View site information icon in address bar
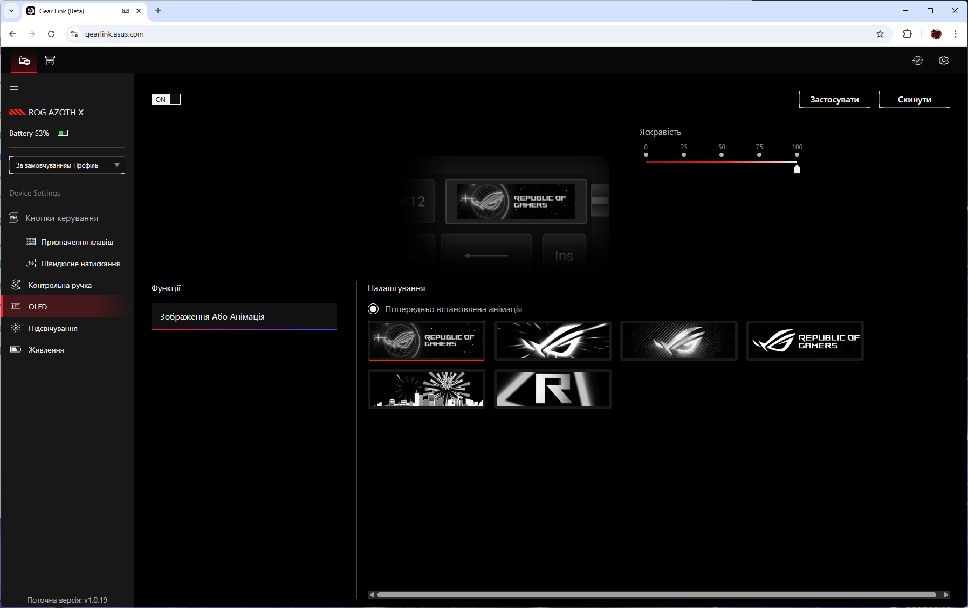The width and height of the screenshot is (968, 608). pos(74,34)
